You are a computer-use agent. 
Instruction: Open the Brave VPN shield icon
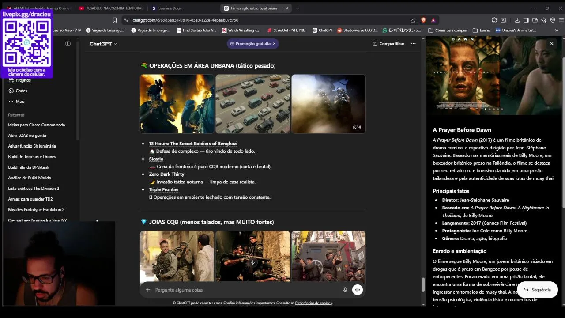553,20
